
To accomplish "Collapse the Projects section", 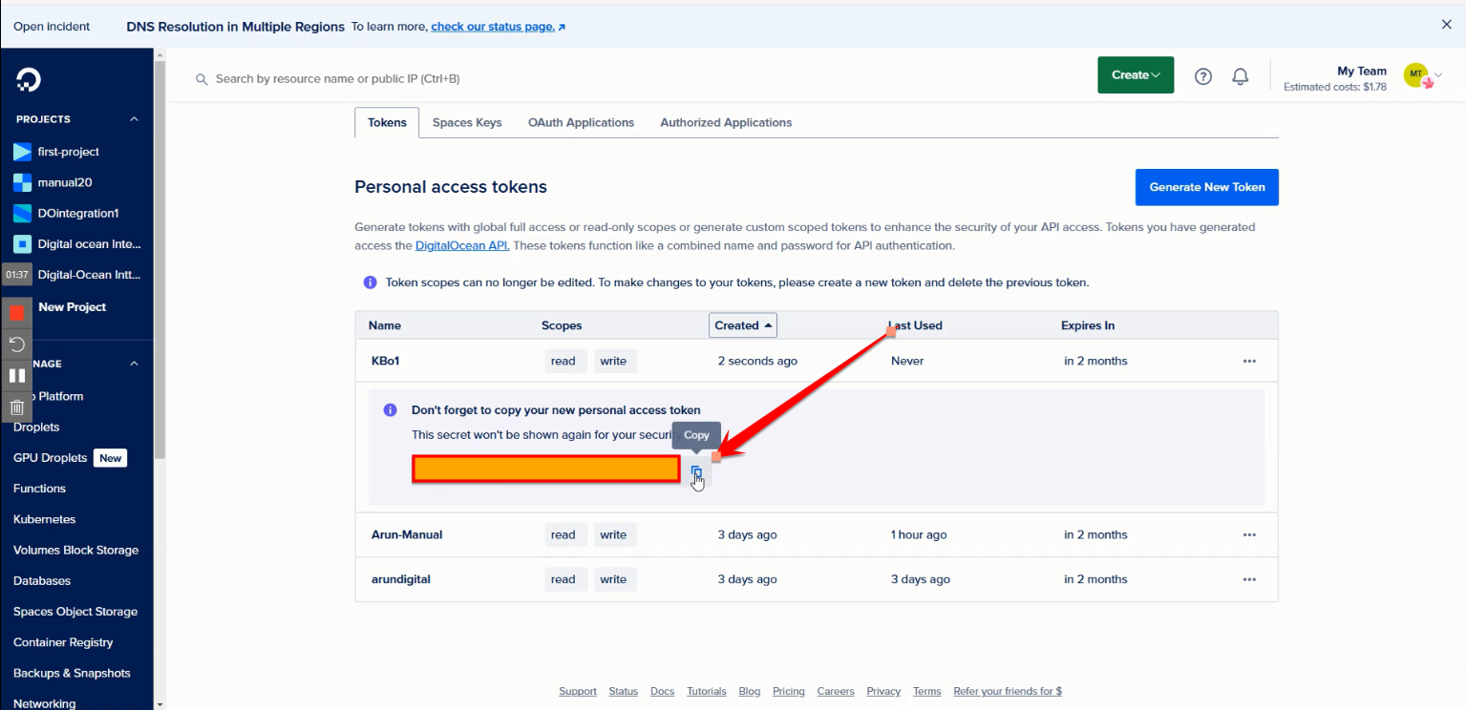I will click(x=134, y=119).
